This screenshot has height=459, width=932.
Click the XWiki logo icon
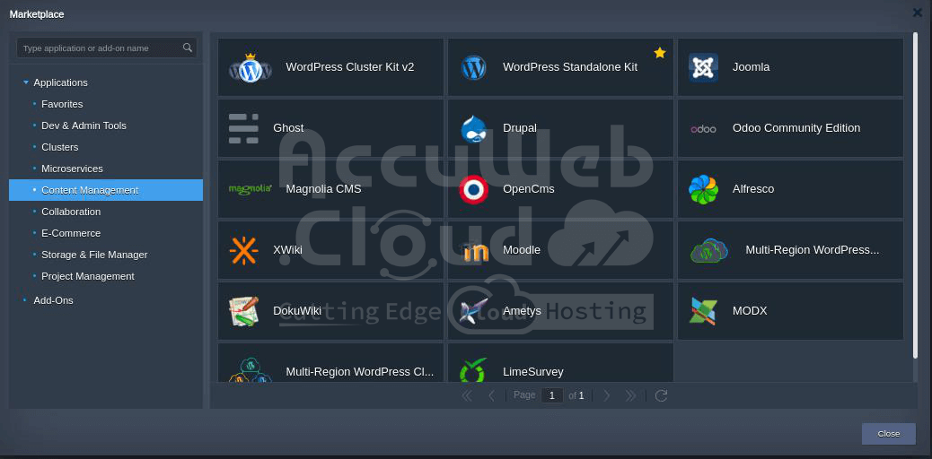[x=243, y=250]
